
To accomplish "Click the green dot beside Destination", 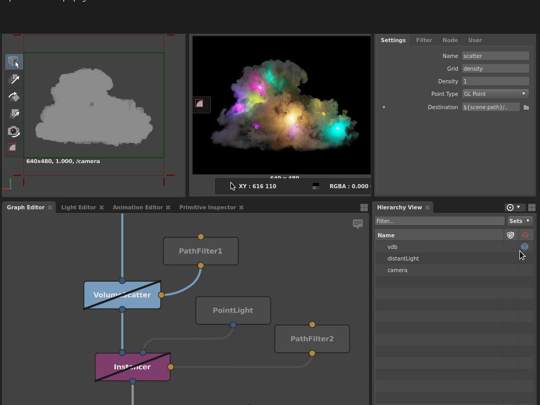I will coord(384,107).
